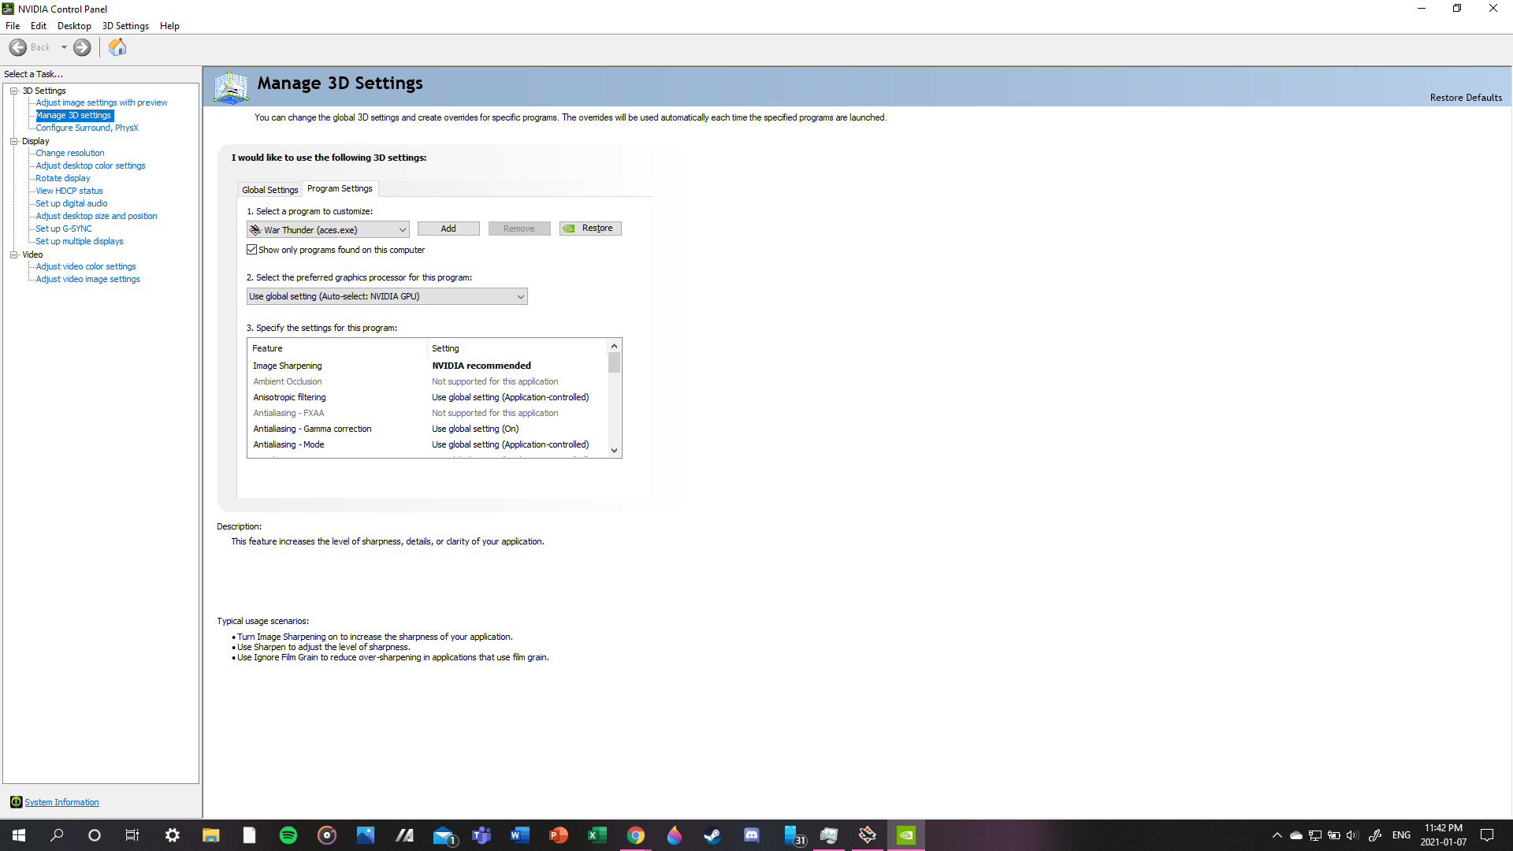Open Cortana circle on taskbar
The image size is (1513, 851).
(95, 835)
